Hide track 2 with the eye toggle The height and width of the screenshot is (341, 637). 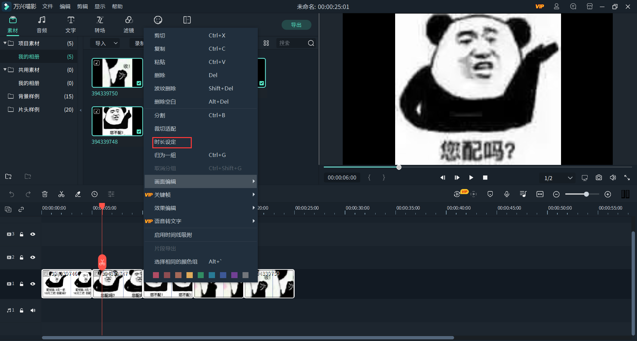point(33,257)
